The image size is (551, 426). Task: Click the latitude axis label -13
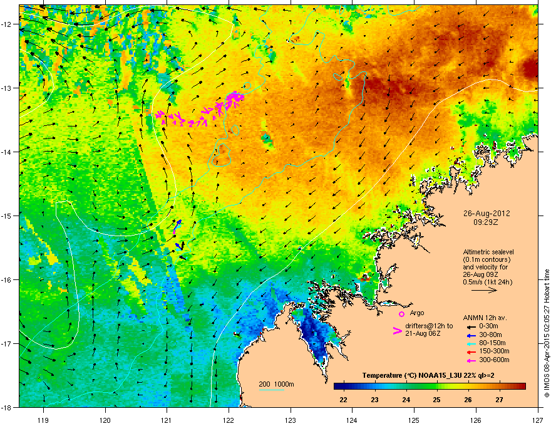click(x=6, y=88)
